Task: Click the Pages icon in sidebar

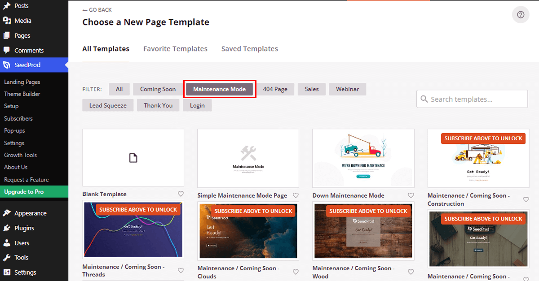Action: [7, 35]
